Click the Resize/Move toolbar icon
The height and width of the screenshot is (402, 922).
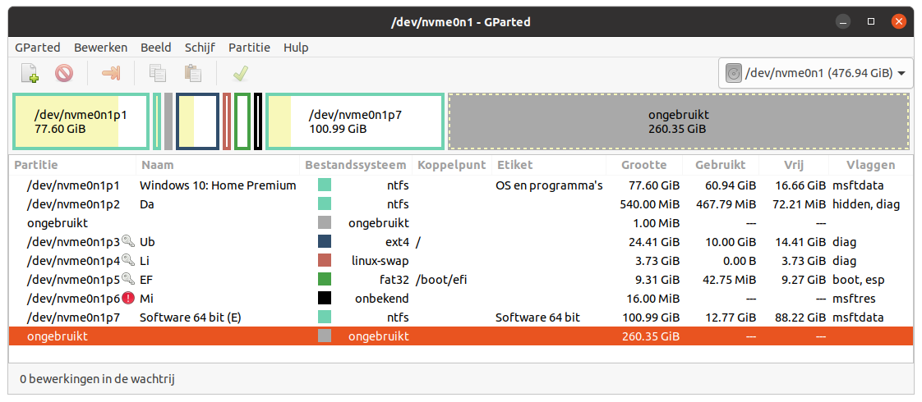110,74
